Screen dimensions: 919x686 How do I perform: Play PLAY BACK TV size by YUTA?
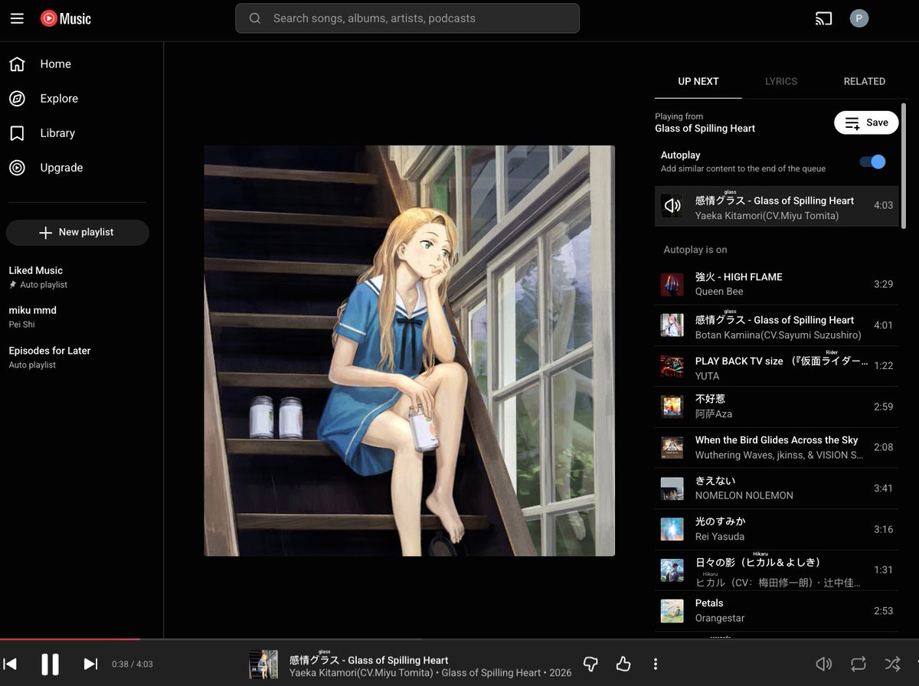coord(777,366)
